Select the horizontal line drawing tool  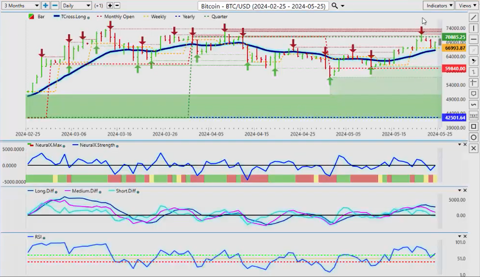(x=474, y=39)
